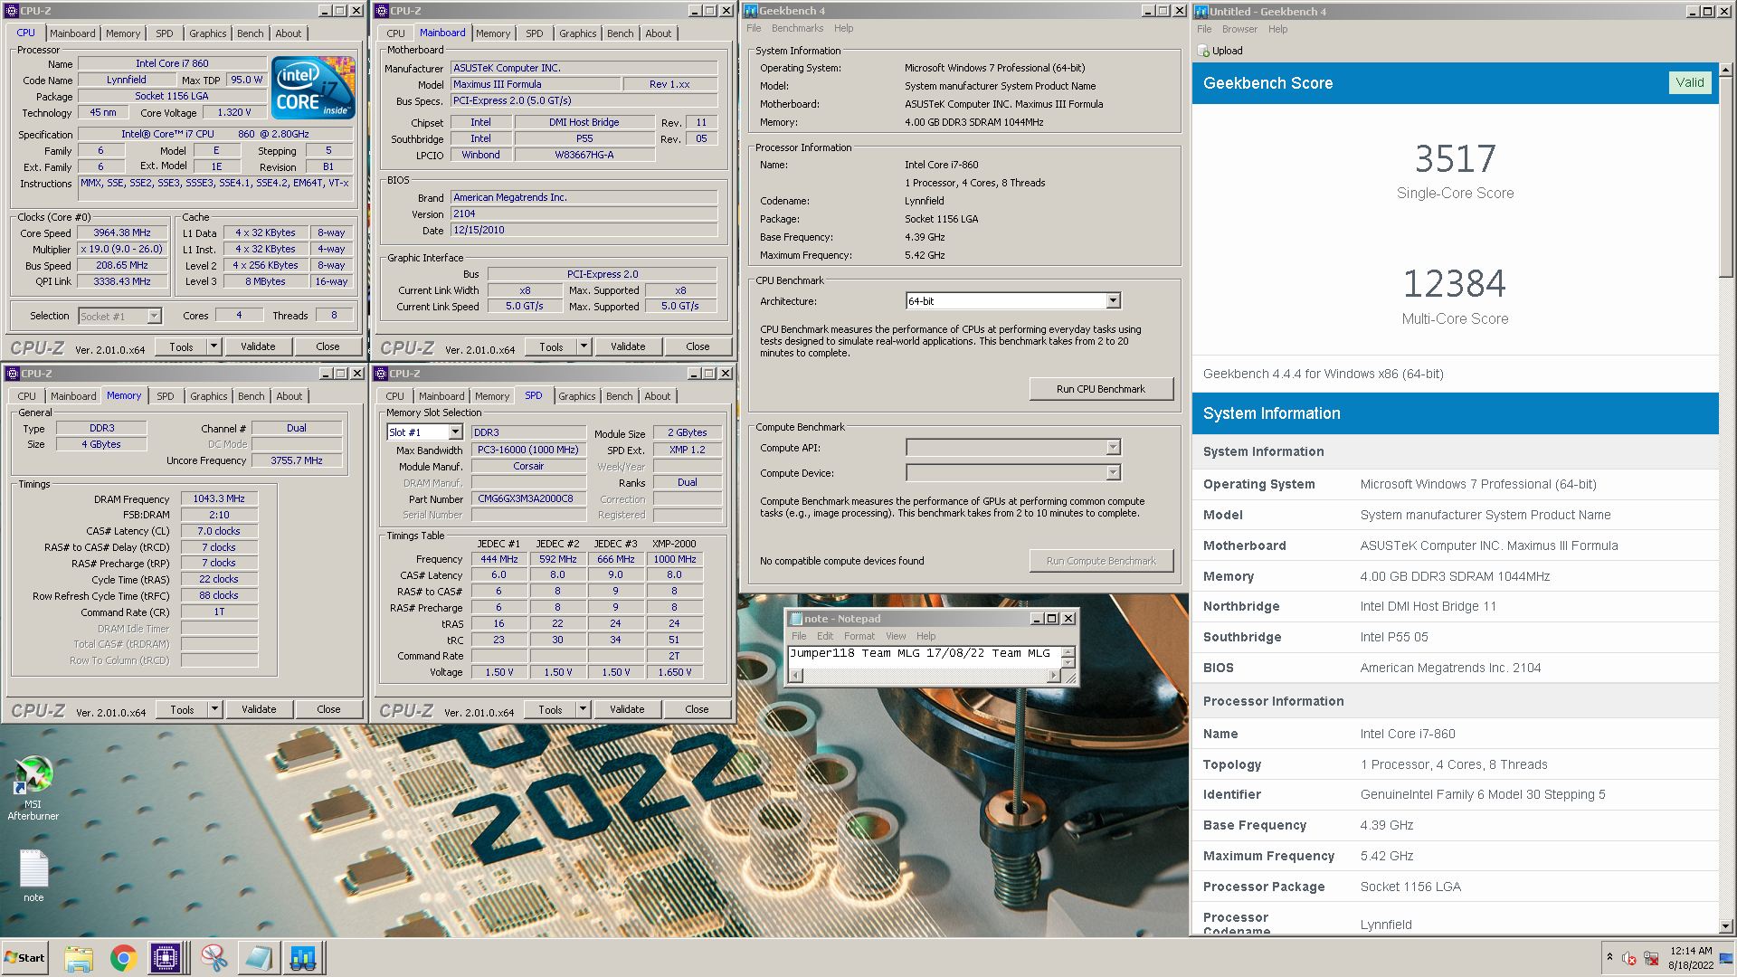The image size is (1737, 977).
Task: Switch to Mainboard tab in CPU-Z processor window
Action: (x=72, y=33)
